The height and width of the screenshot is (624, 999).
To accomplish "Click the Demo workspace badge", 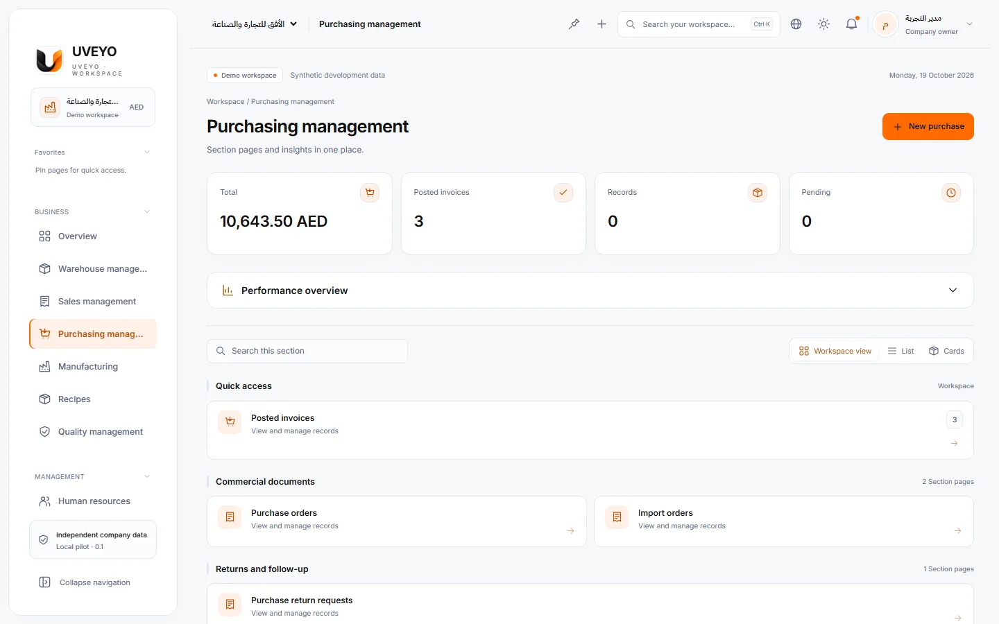I will (x=245, y=76).
